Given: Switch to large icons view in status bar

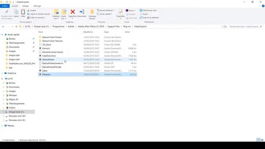Looking at the screenshot, I should [x=262, y=140].
